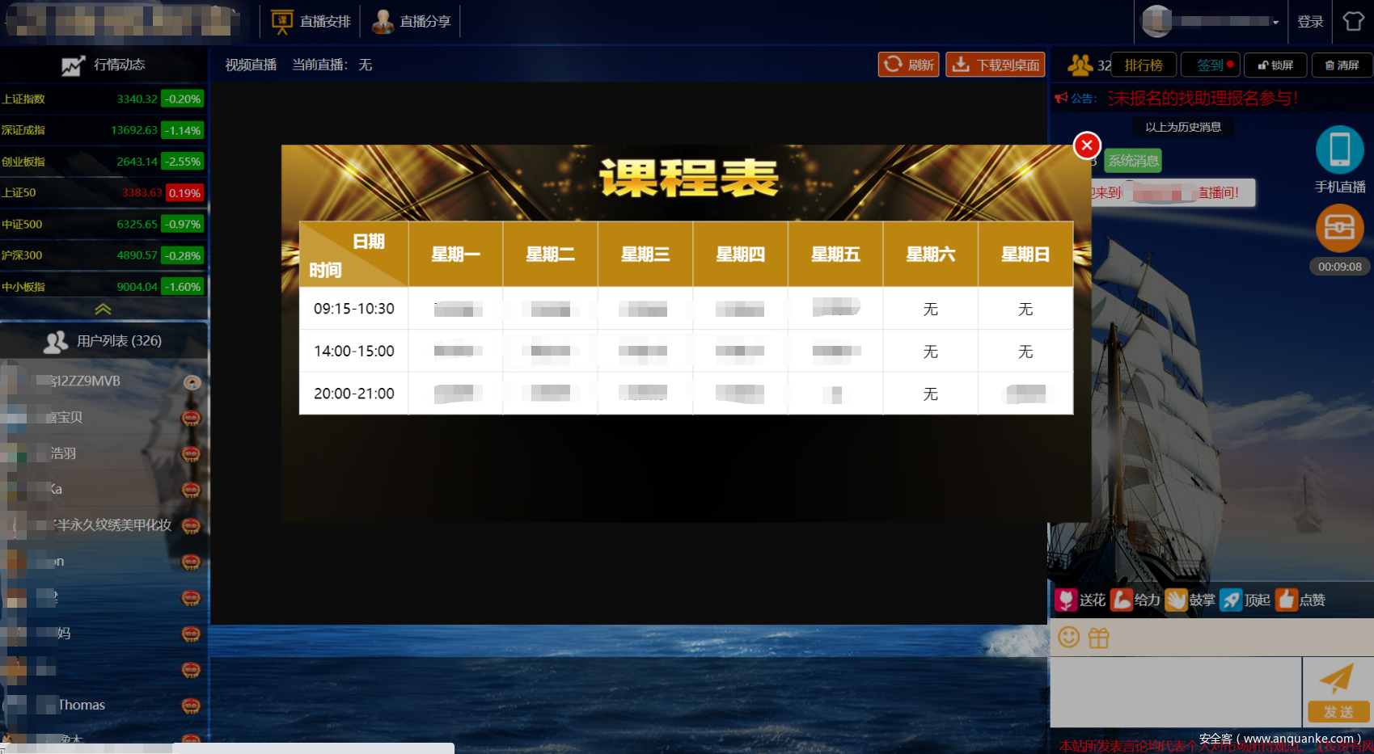Click 星期五 column header
The image size is (1374, 754).
(x=835, y=255)
